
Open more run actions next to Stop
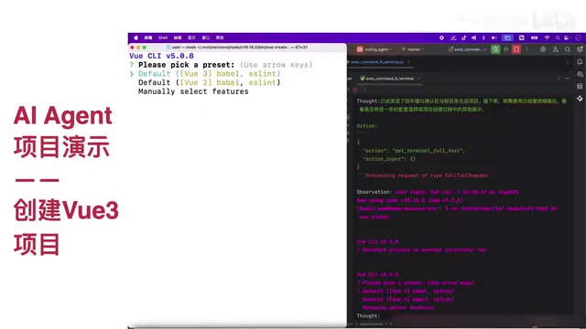(527, 49)
